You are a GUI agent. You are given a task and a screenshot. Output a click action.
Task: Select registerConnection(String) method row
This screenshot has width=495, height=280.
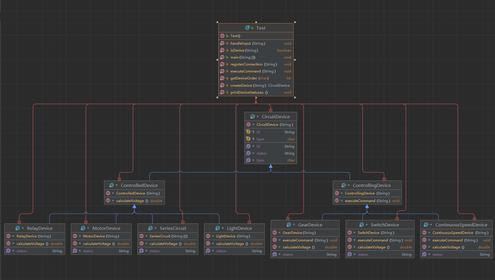tap(256, 64)
